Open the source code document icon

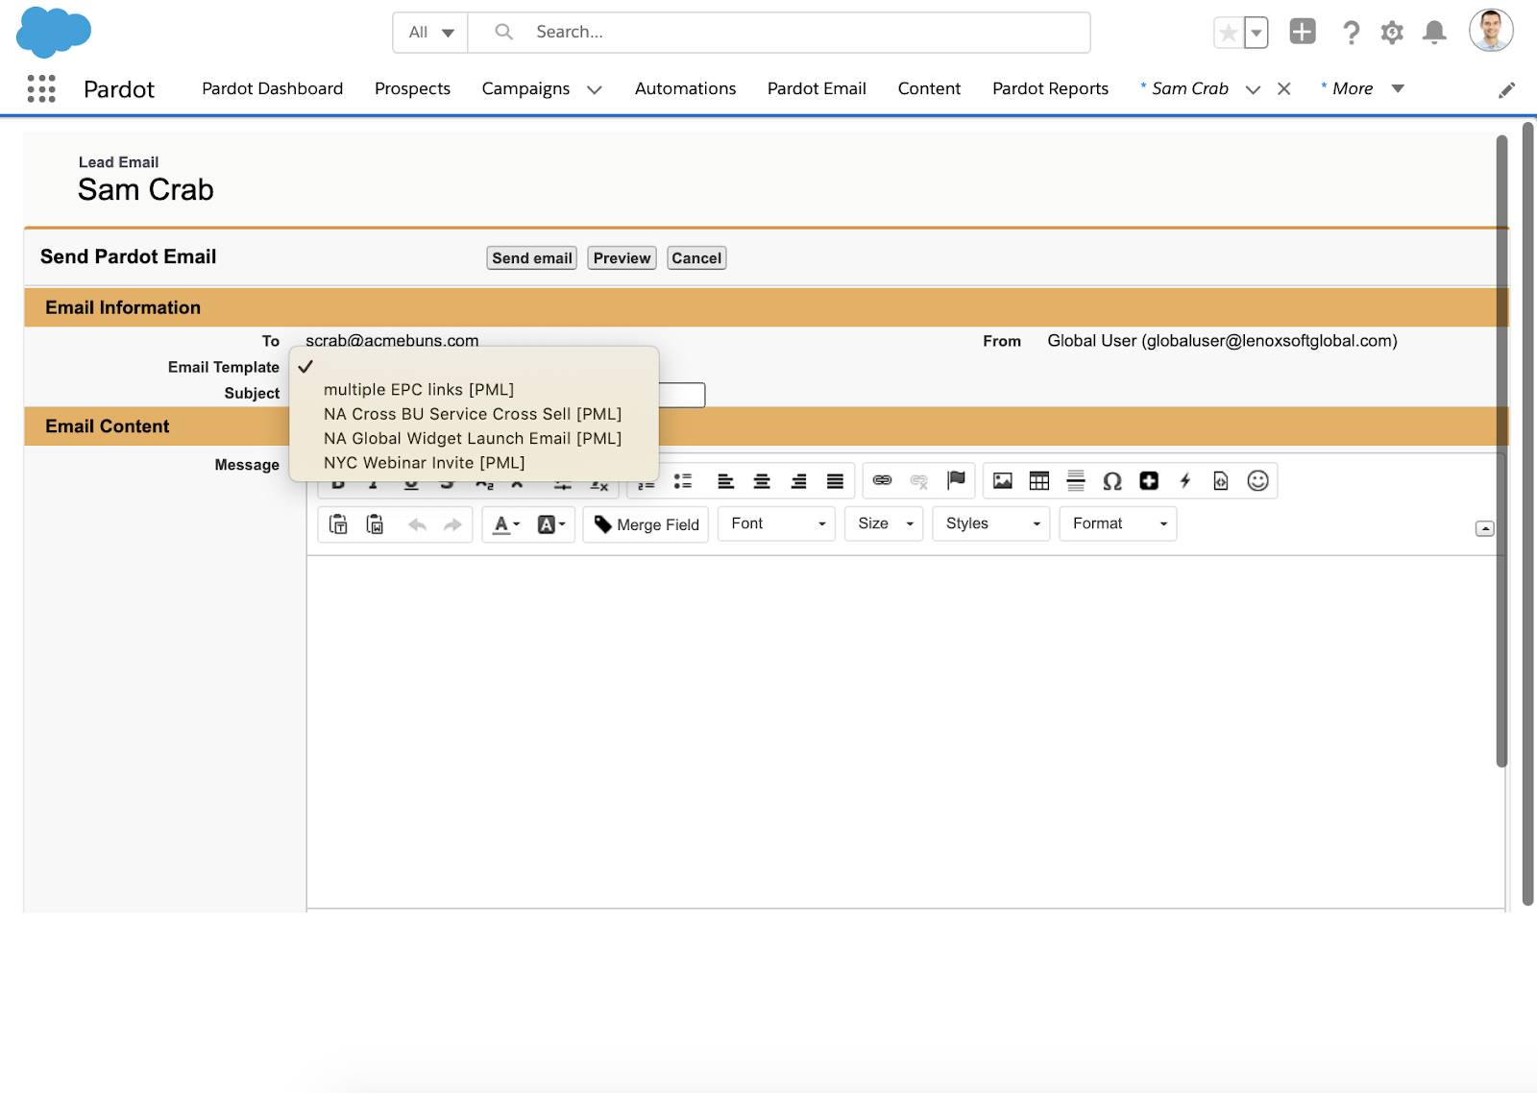pos(1221,481)
